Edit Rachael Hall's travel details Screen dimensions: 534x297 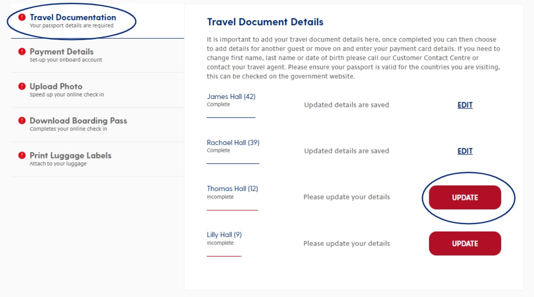(465, 151)
